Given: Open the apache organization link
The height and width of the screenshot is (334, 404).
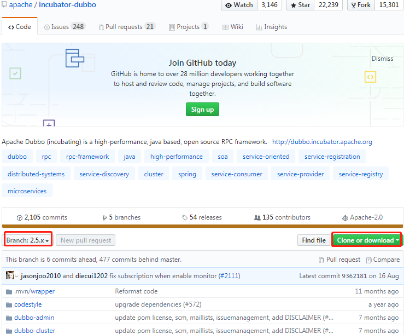Looking at the screenshot, I should [x=21, y=4].
